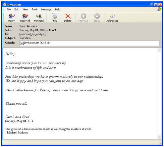Maximize the Invitation window
The image size is (164, 147).
pos(156,4)
